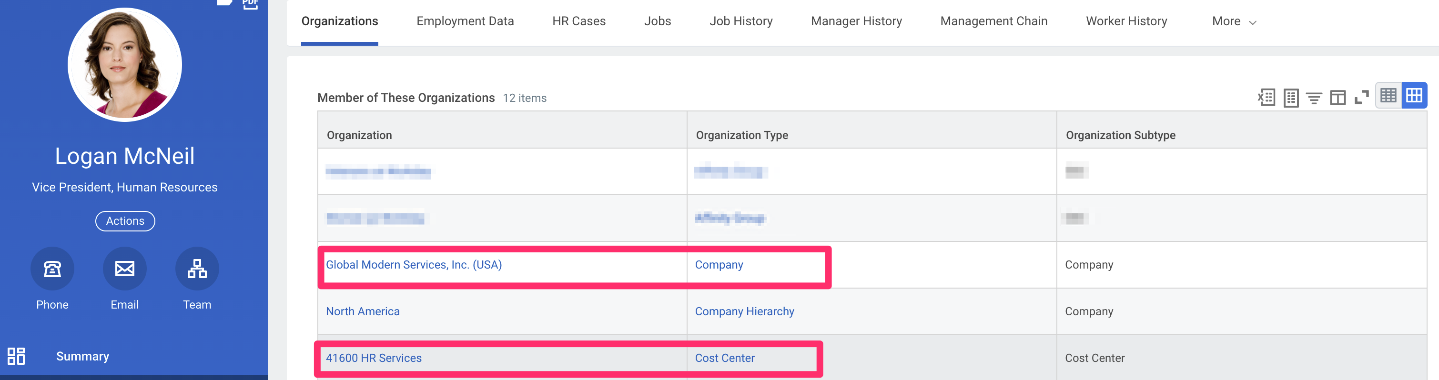Open the Global Modern Services, Inc. (USA) link
The height and width of the screenshot is (380, 1439).
414,264
